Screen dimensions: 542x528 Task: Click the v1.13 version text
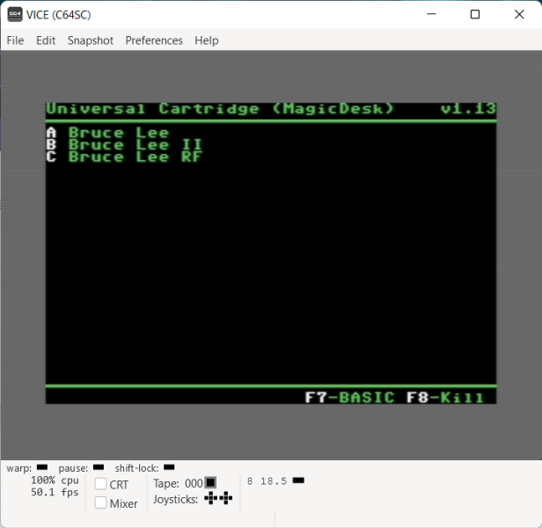point(468,109)
